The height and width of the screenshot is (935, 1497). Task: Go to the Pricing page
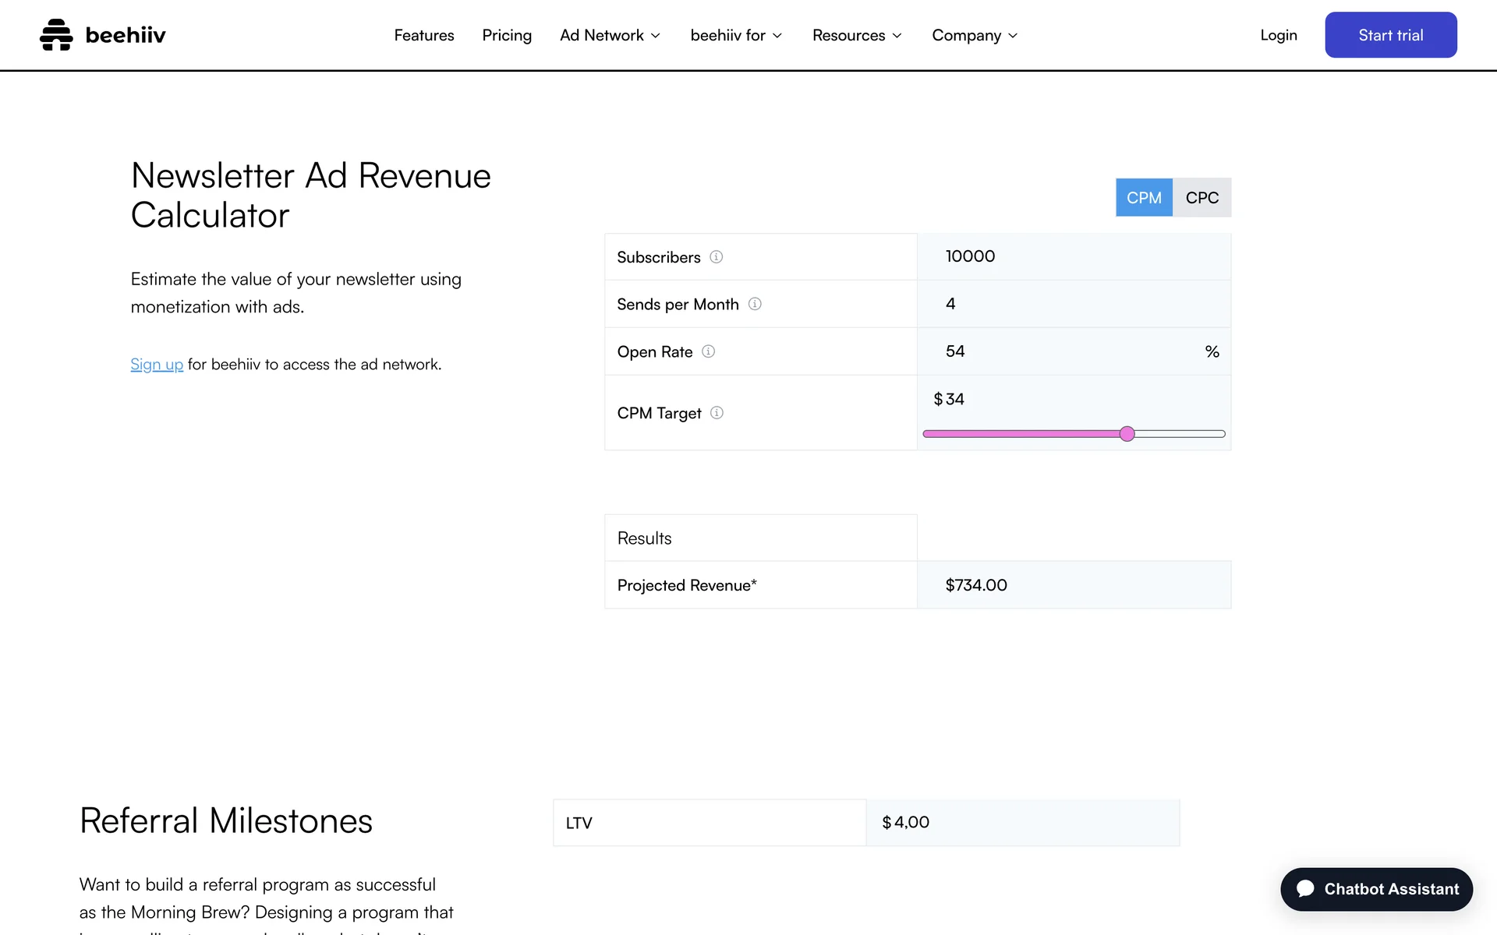point(507,35)
